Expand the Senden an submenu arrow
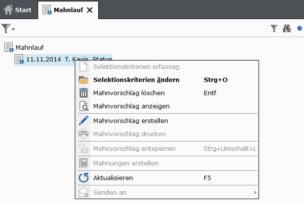 (255, 193)
